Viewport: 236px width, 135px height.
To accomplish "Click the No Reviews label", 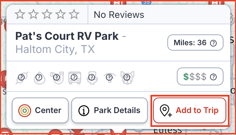I will pos(119,15).
